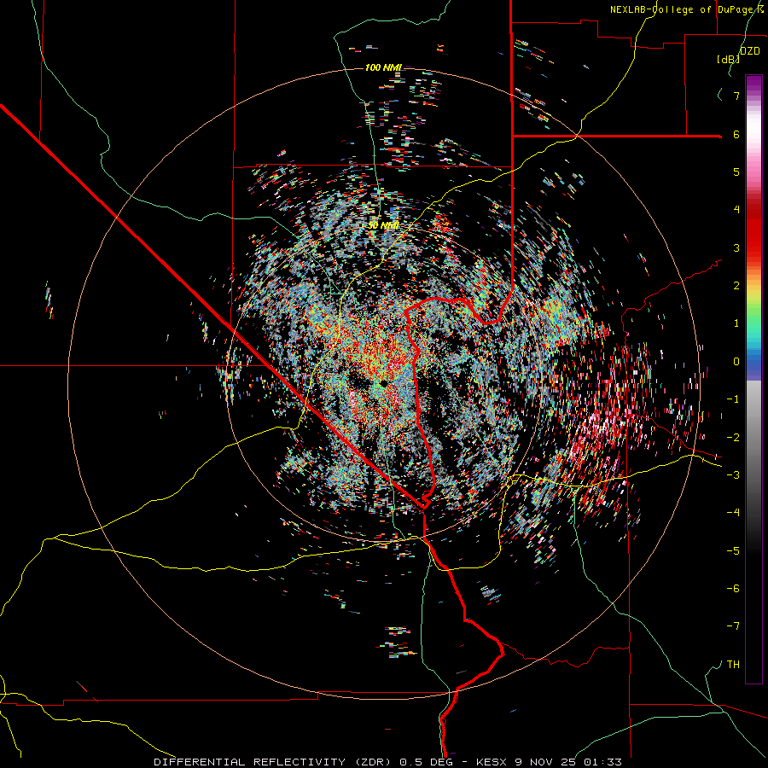Click the '100 NMI' range ring label
Screen dimensions: 768x768
coord(383,67)
